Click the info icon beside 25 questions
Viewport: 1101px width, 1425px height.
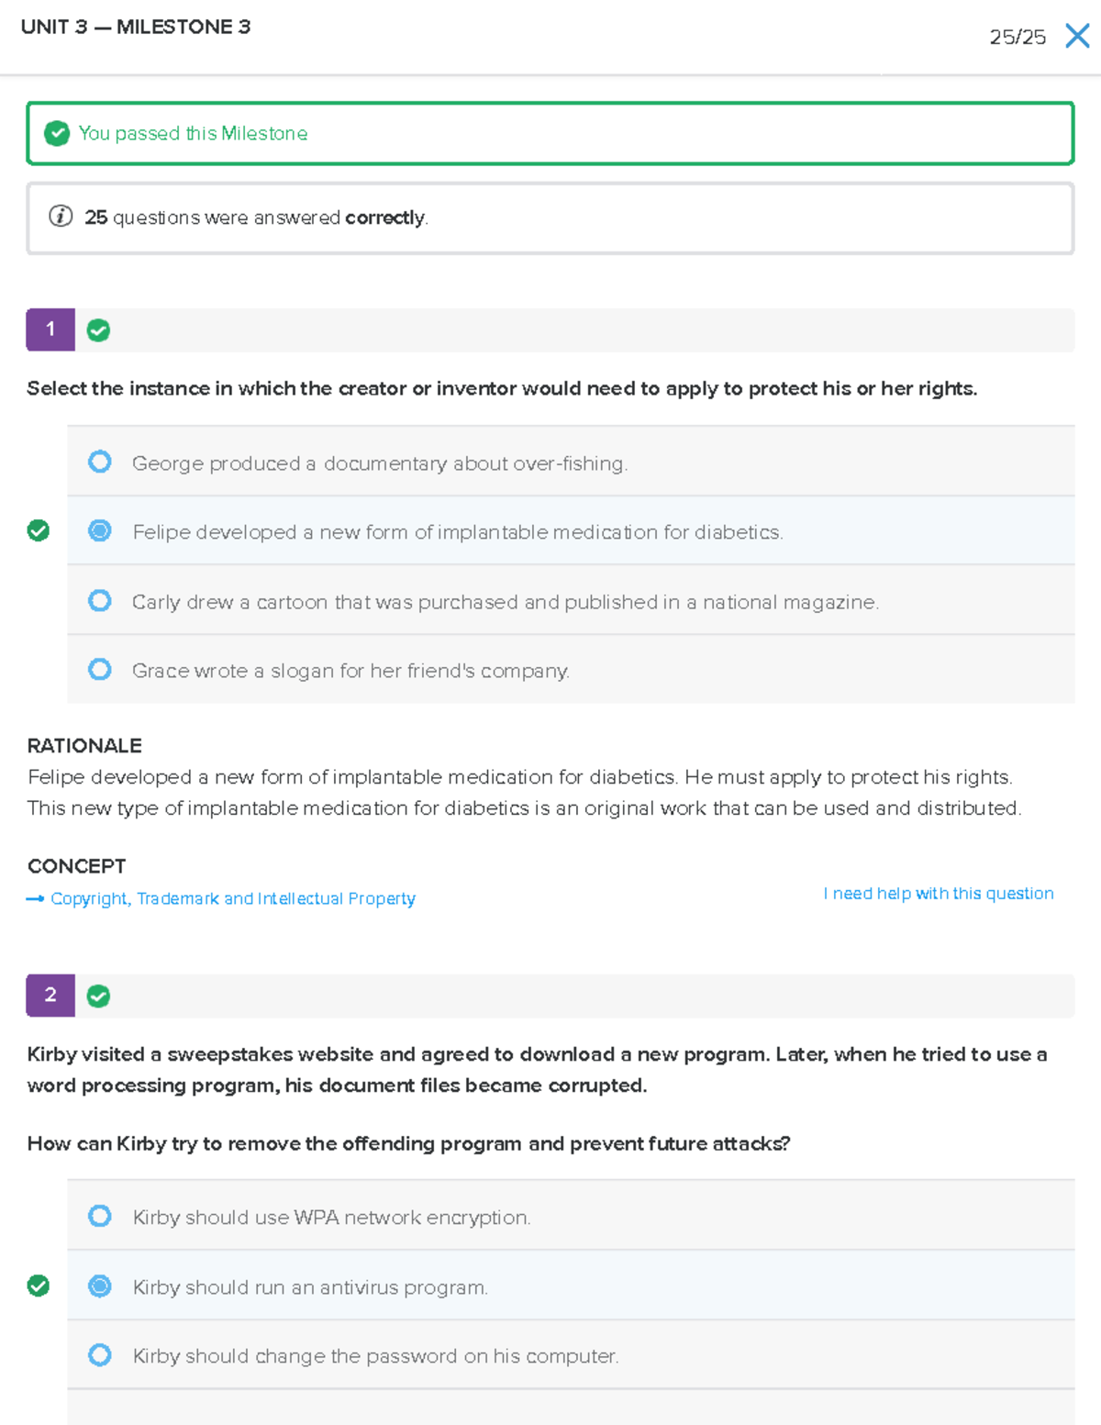click(61, 217)
